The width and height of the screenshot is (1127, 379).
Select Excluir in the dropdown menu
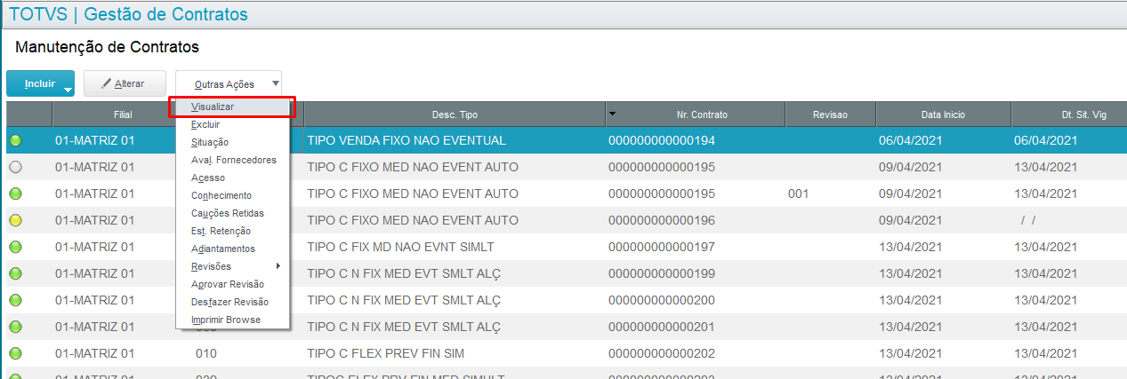coord(232,124)
